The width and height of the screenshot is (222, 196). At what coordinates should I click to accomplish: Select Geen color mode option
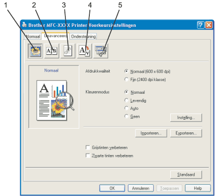click(x=127, y=116)
